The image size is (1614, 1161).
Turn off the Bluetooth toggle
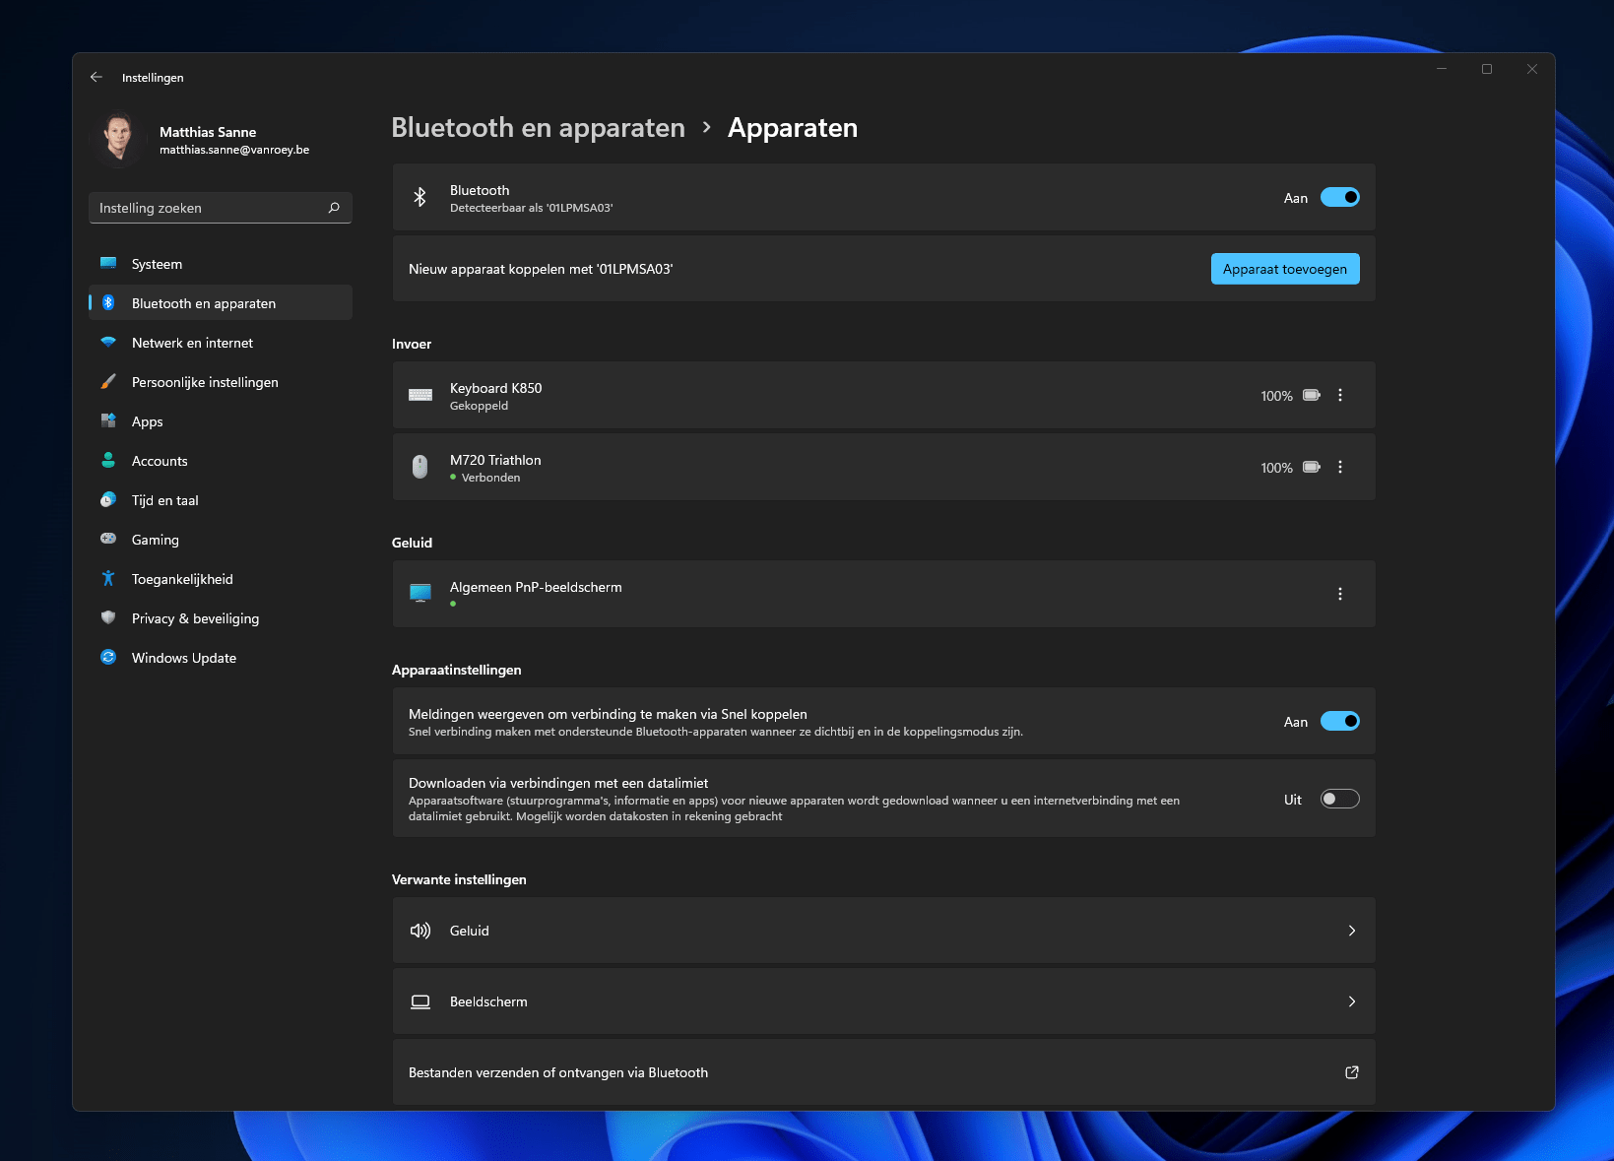click(1340, 198)
